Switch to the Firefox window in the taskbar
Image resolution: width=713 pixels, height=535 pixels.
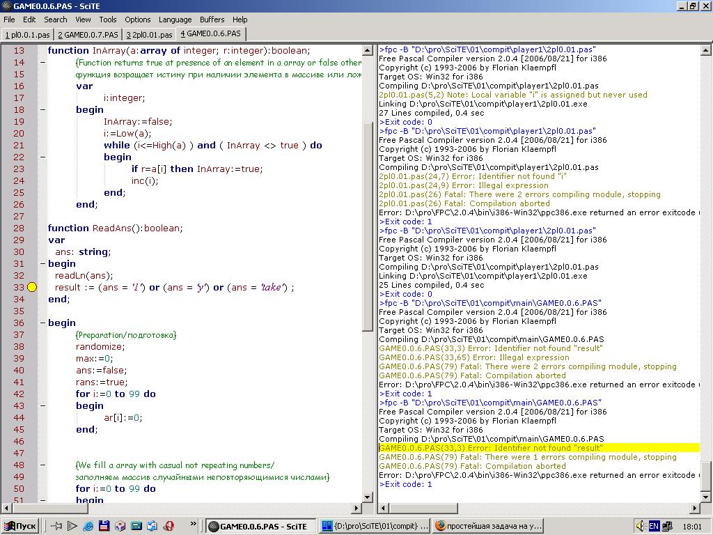coord(487,526)
